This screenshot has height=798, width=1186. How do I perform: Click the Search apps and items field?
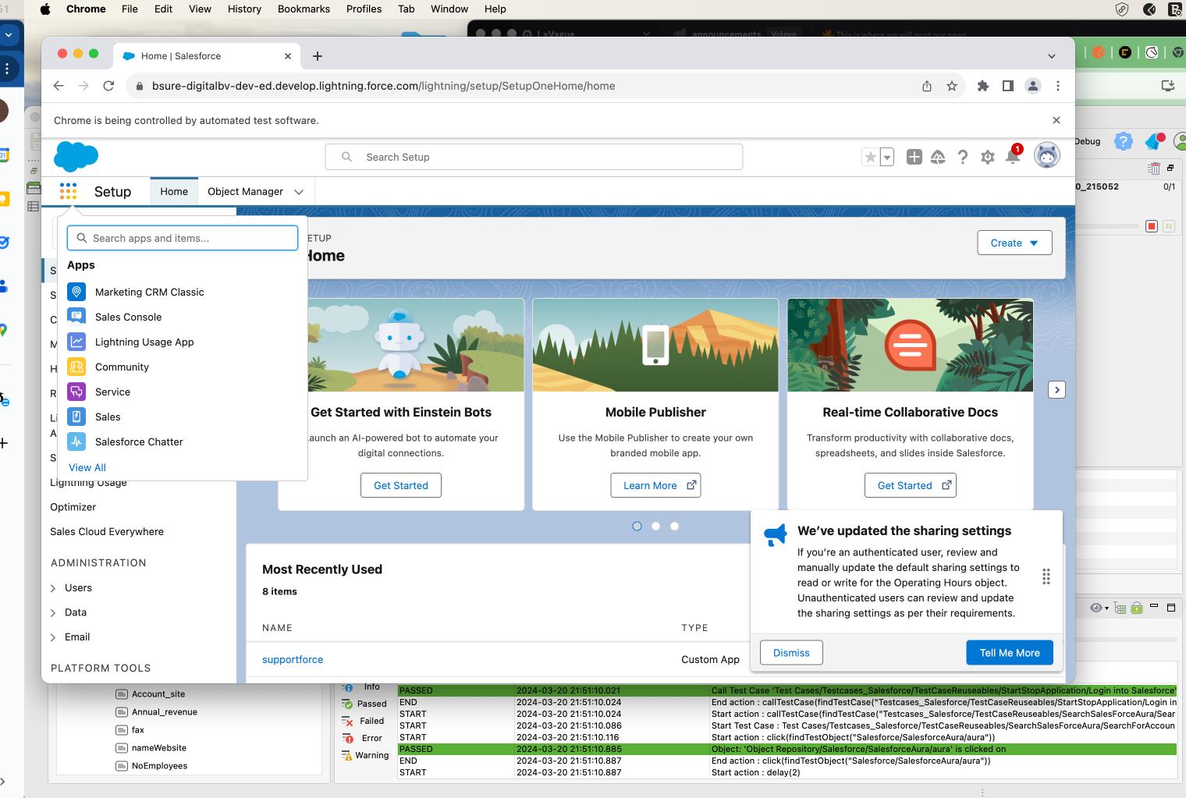(183, 238)
